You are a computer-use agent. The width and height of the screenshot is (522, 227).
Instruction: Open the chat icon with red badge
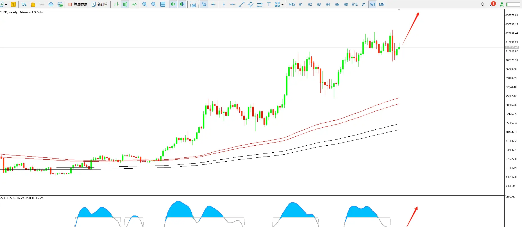click(x=492, y=4)
